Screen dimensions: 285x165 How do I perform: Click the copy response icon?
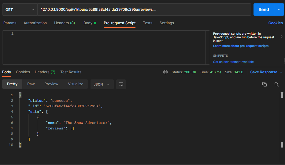[265, 84]
